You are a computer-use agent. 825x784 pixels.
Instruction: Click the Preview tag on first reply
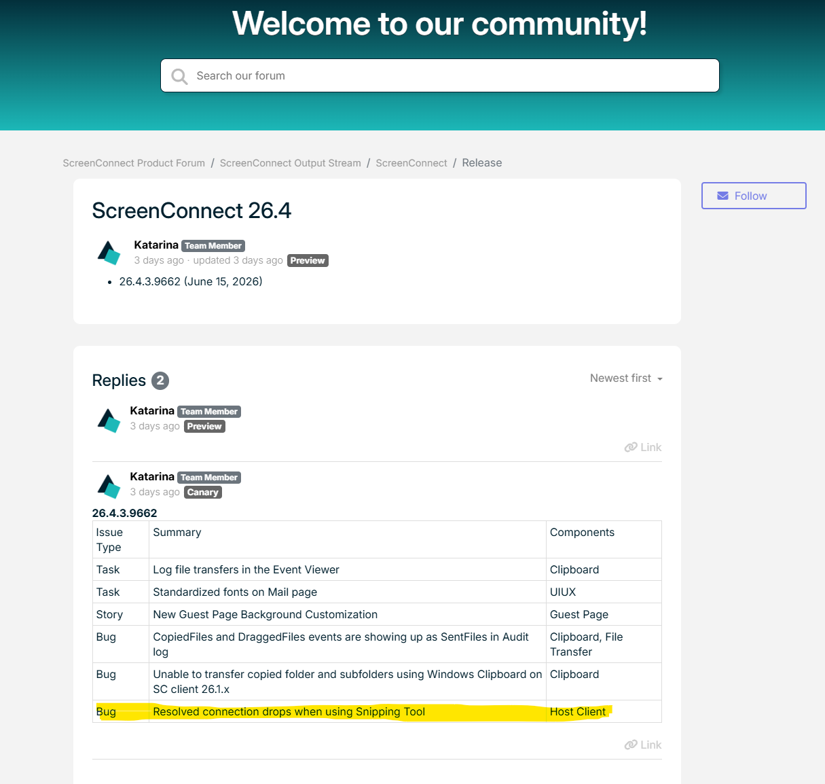204,426
